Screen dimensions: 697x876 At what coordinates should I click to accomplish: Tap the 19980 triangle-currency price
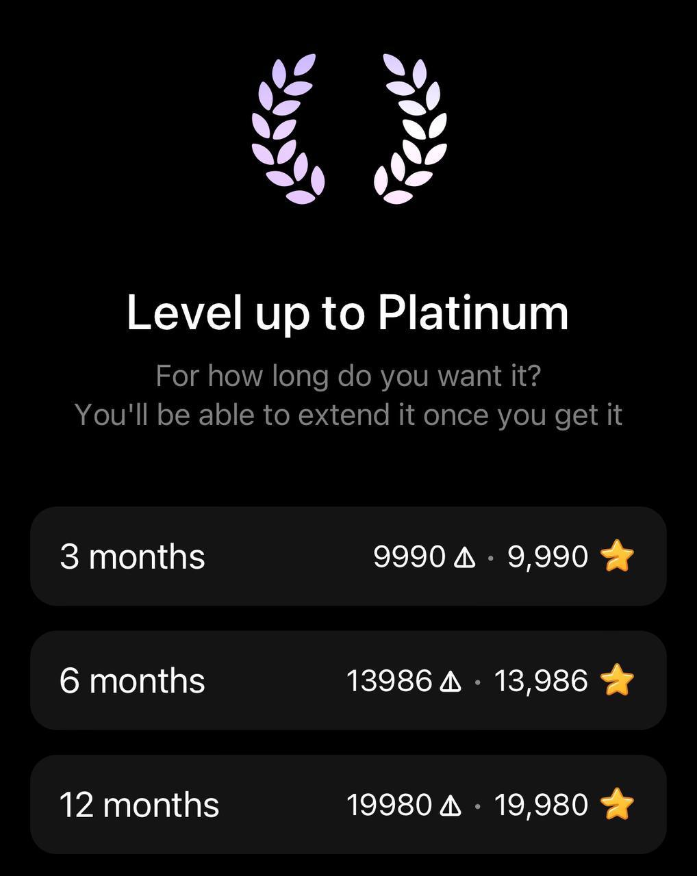[x=389, y=805]
